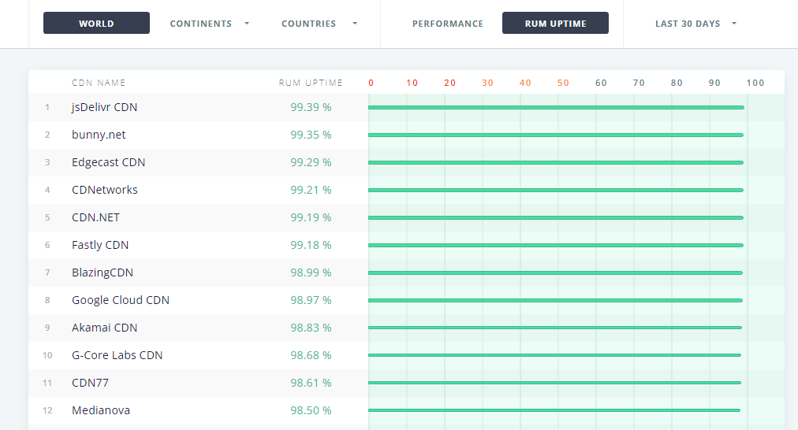Click the CDN.NET name
This screenshot has width=798, height=430.
point(95,217)
